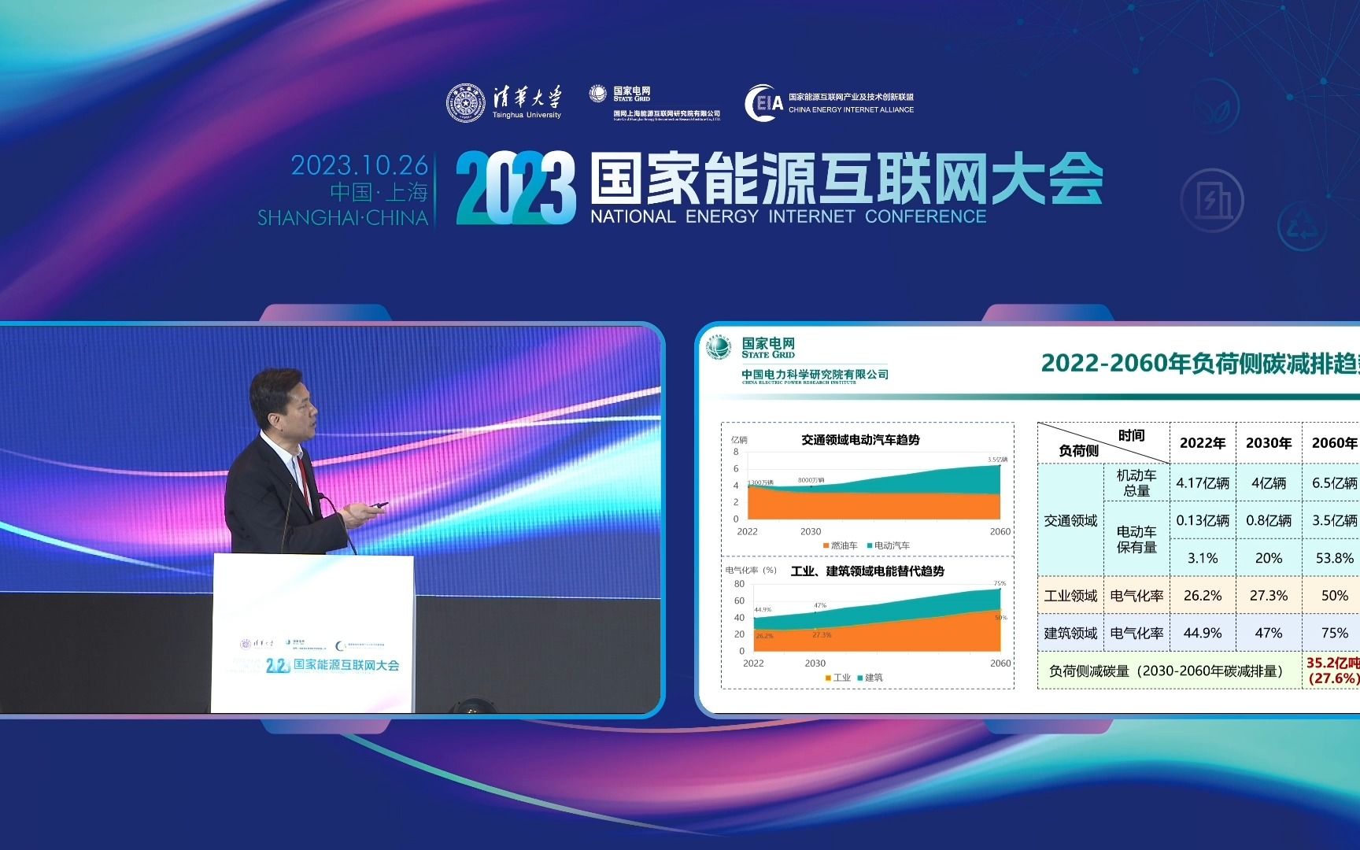The width and height of the screenshot is (1360, 850).
Task: Click the 47% table cell
Action: [x=1269, y=633]
